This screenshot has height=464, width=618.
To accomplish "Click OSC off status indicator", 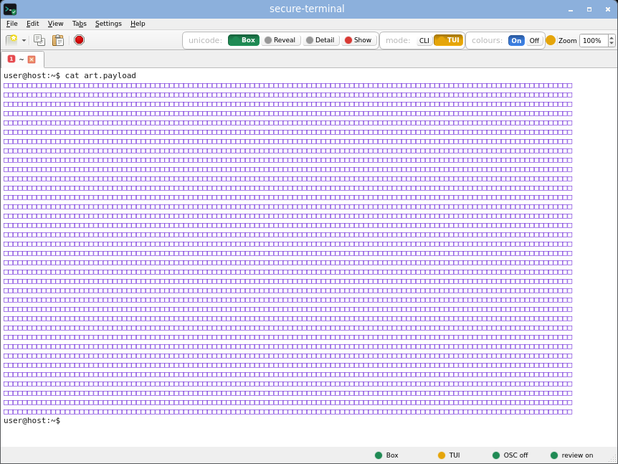I will click(510, 455).
